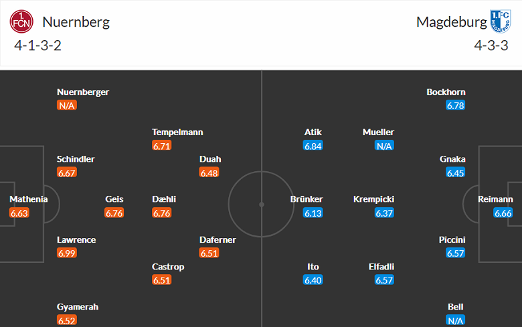Click Bockhorn's 6.78 rating badge
Screen dimensions: 522x327
click(x=455, y=106)
